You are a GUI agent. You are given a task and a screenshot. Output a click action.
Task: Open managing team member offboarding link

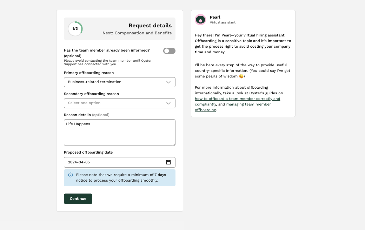[x=233, y=107]
